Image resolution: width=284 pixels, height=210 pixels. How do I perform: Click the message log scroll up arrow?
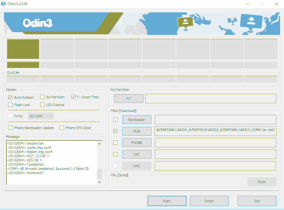[99, 144]
